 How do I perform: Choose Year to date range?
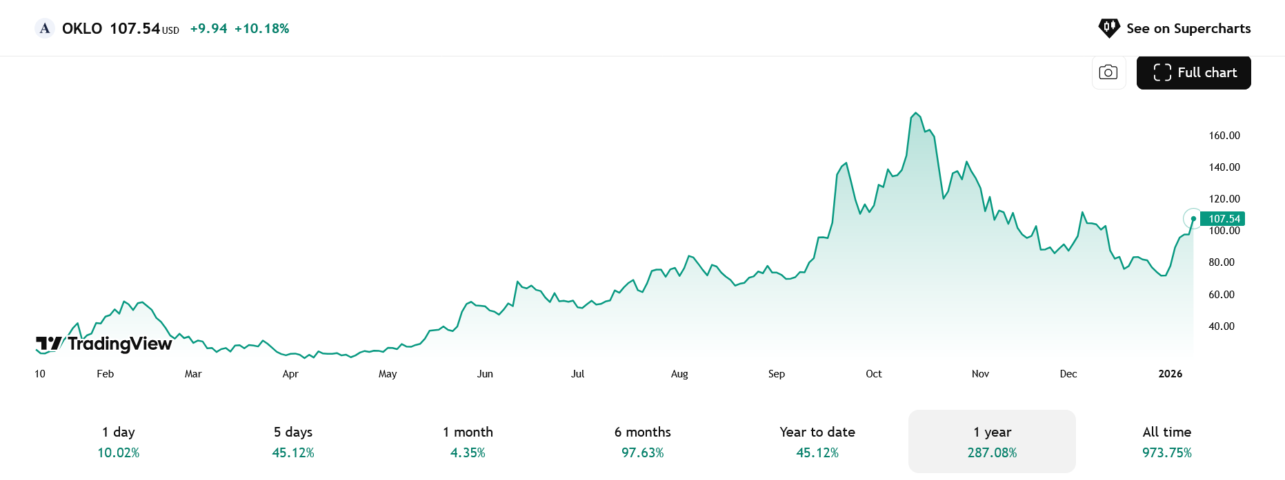(x=817, y=441)
